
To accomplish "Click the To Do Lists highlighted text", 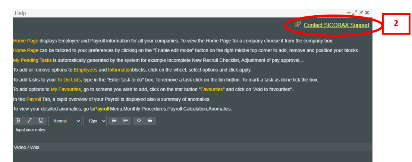I will 69,79.
